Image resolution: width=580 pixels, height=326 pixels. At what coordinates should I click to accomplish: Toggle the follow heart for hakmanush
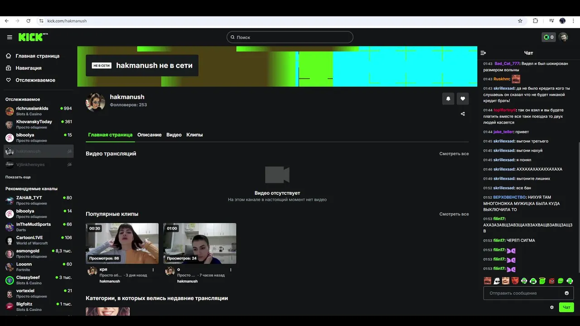(x=463, y=98)
